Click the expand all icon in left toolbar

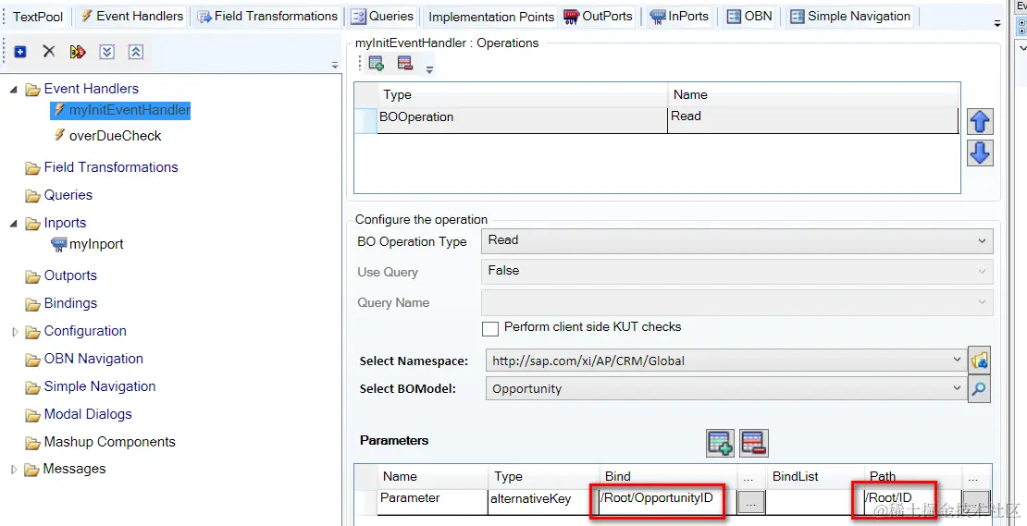[x=106, y=52]
